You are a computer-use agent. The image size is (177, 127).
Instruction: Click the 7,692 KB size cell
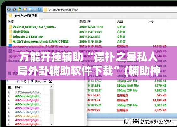click(160, 90)
